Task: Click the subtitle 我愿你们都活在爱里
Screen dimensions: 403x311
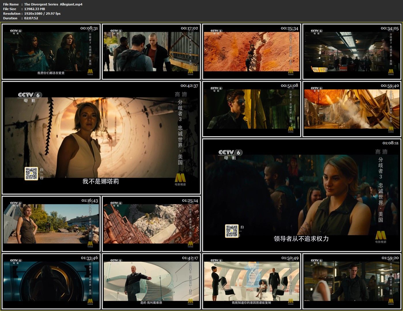Action: click(x=51, y=73)
